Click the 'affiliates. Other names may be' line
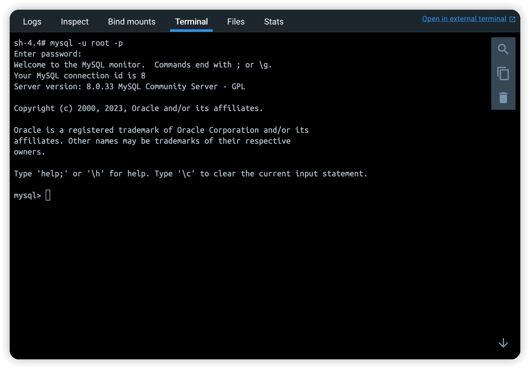Image resolution: width=530 pixels, height=369 pixels. (x=152, y=141)
